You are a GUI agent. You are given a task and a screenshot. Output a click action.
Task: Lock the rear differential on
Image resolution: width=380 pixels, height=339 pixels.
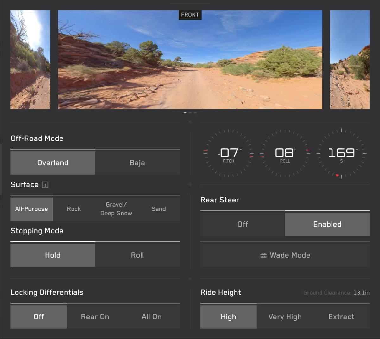pos(95,317)
